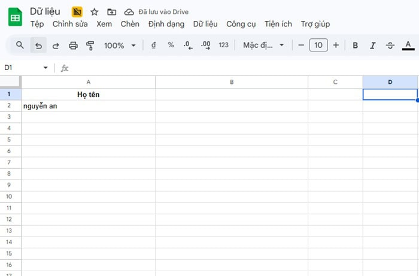Open the text color picker
419x276 pixels.
(x=408, y=45)
